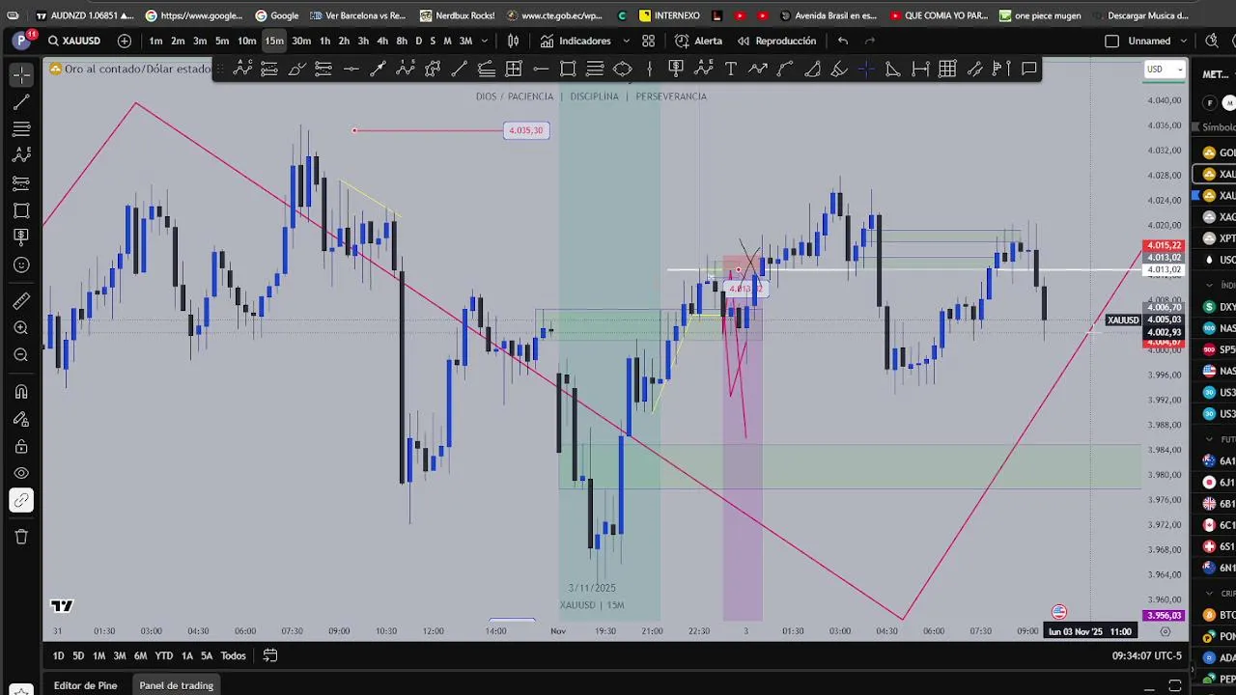
Task: Select the grid table tool in favorites toolbar
Action: click(947, 69)
